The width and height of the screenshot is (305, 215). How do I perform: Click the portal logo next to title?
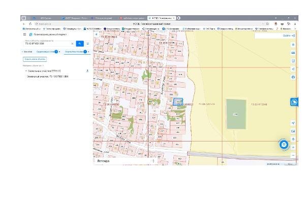click(30, 34)
